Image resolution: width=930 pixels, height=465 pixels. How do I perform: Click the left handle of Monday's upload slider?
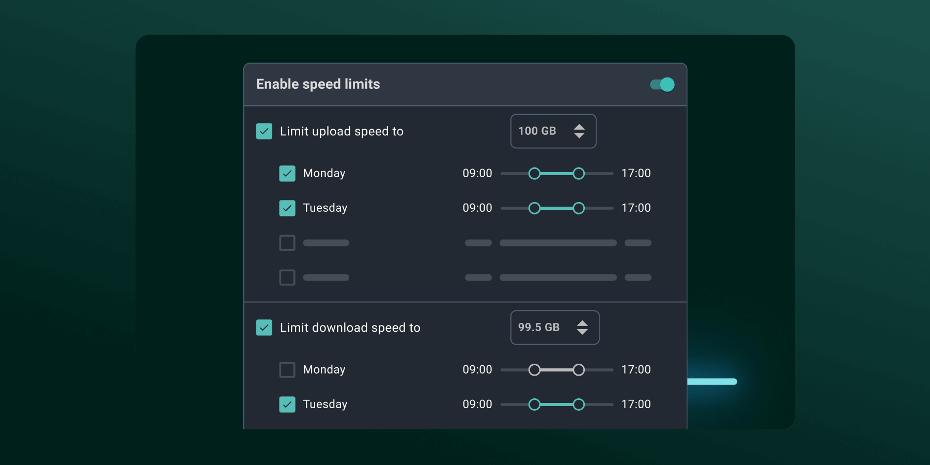535,173
